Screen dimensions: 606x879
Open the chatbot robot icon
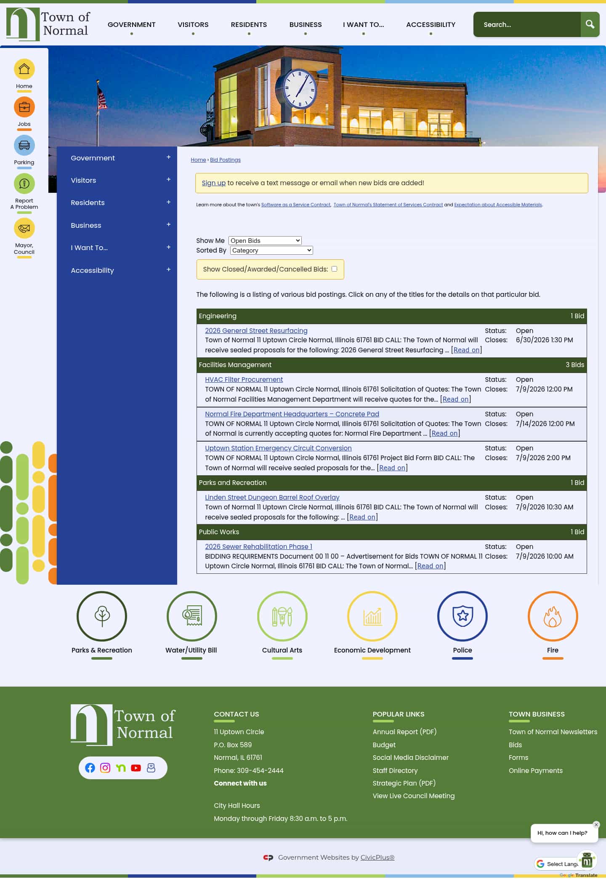tap(587, 860)
